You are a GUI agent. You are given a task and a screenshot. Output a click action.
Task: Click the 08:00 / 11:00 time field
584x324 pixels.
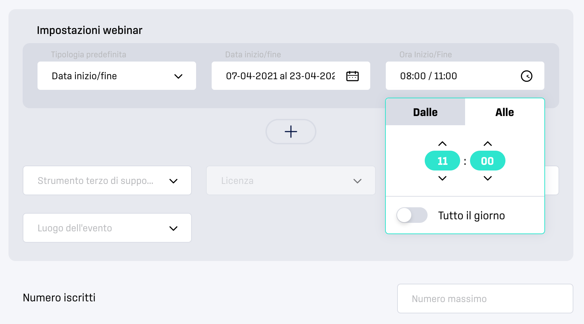tap(465, 76)
